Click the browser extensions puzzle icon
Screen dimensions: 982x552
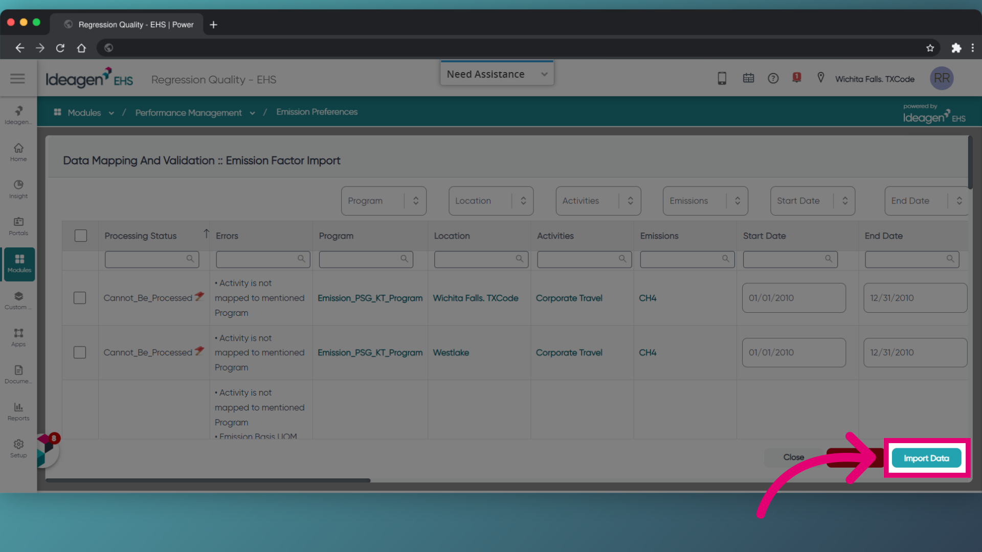(x=956, y=48)
